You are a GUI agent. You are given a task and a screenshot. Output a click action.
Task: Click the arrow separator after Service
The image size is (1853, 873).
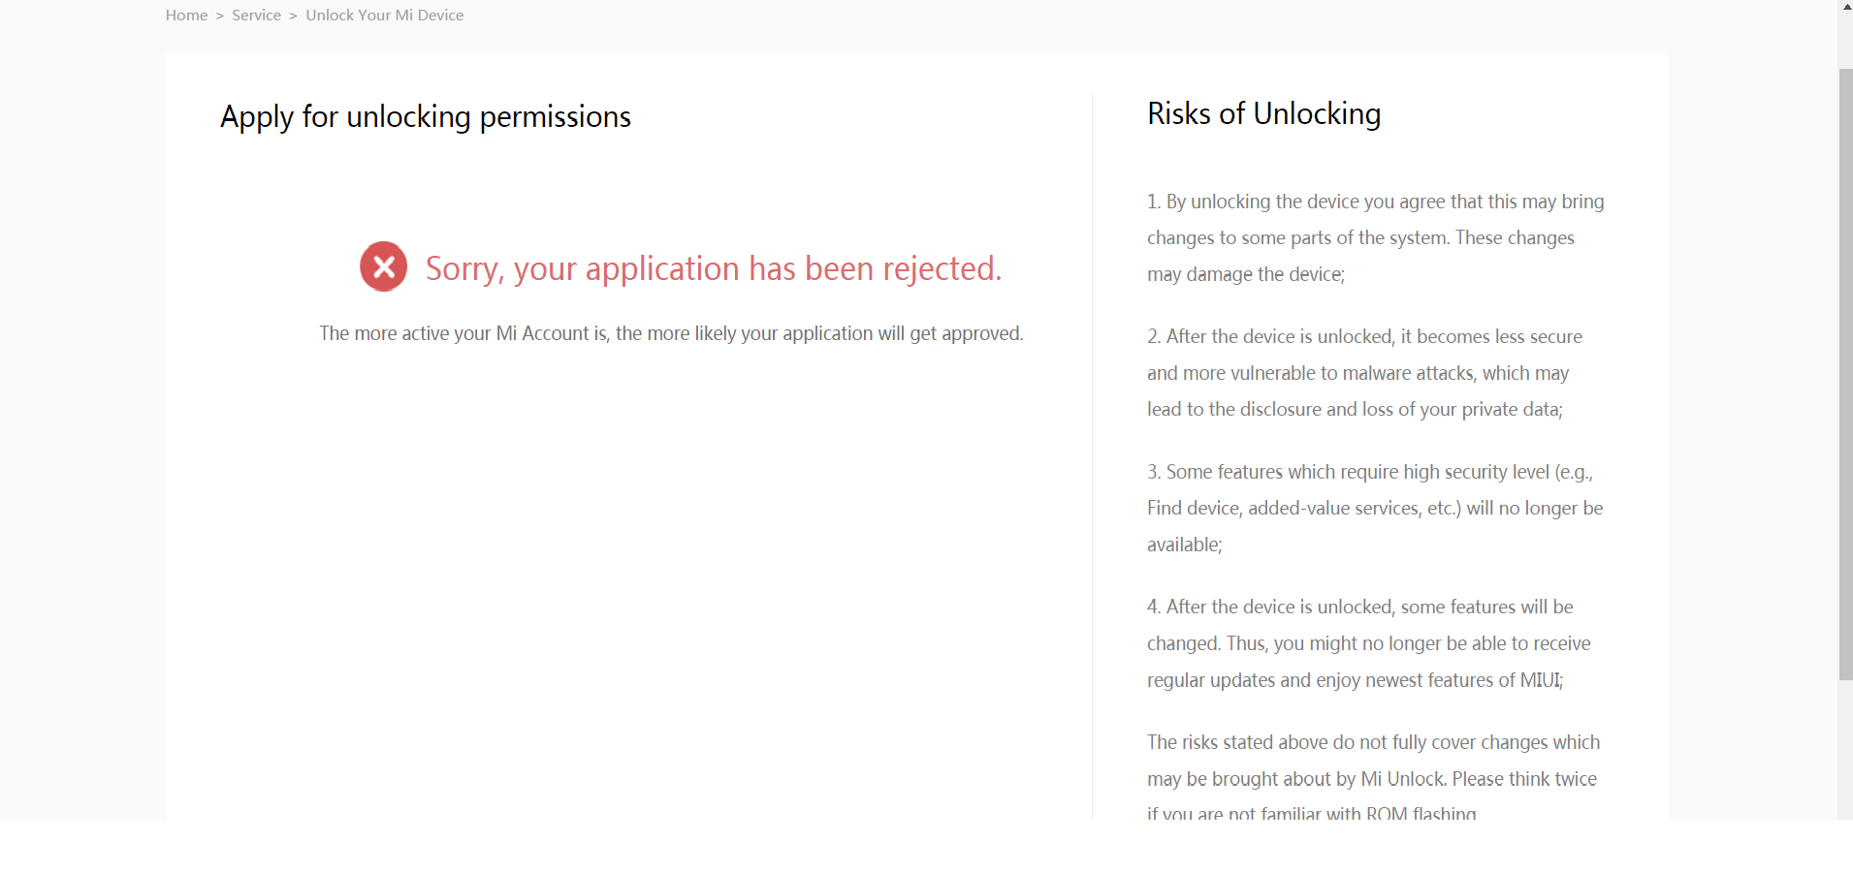[293, 16]
